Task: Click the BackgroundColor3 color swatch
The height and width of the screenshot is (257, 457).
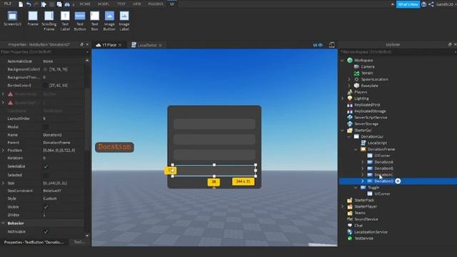Action: tap(46, 69)
